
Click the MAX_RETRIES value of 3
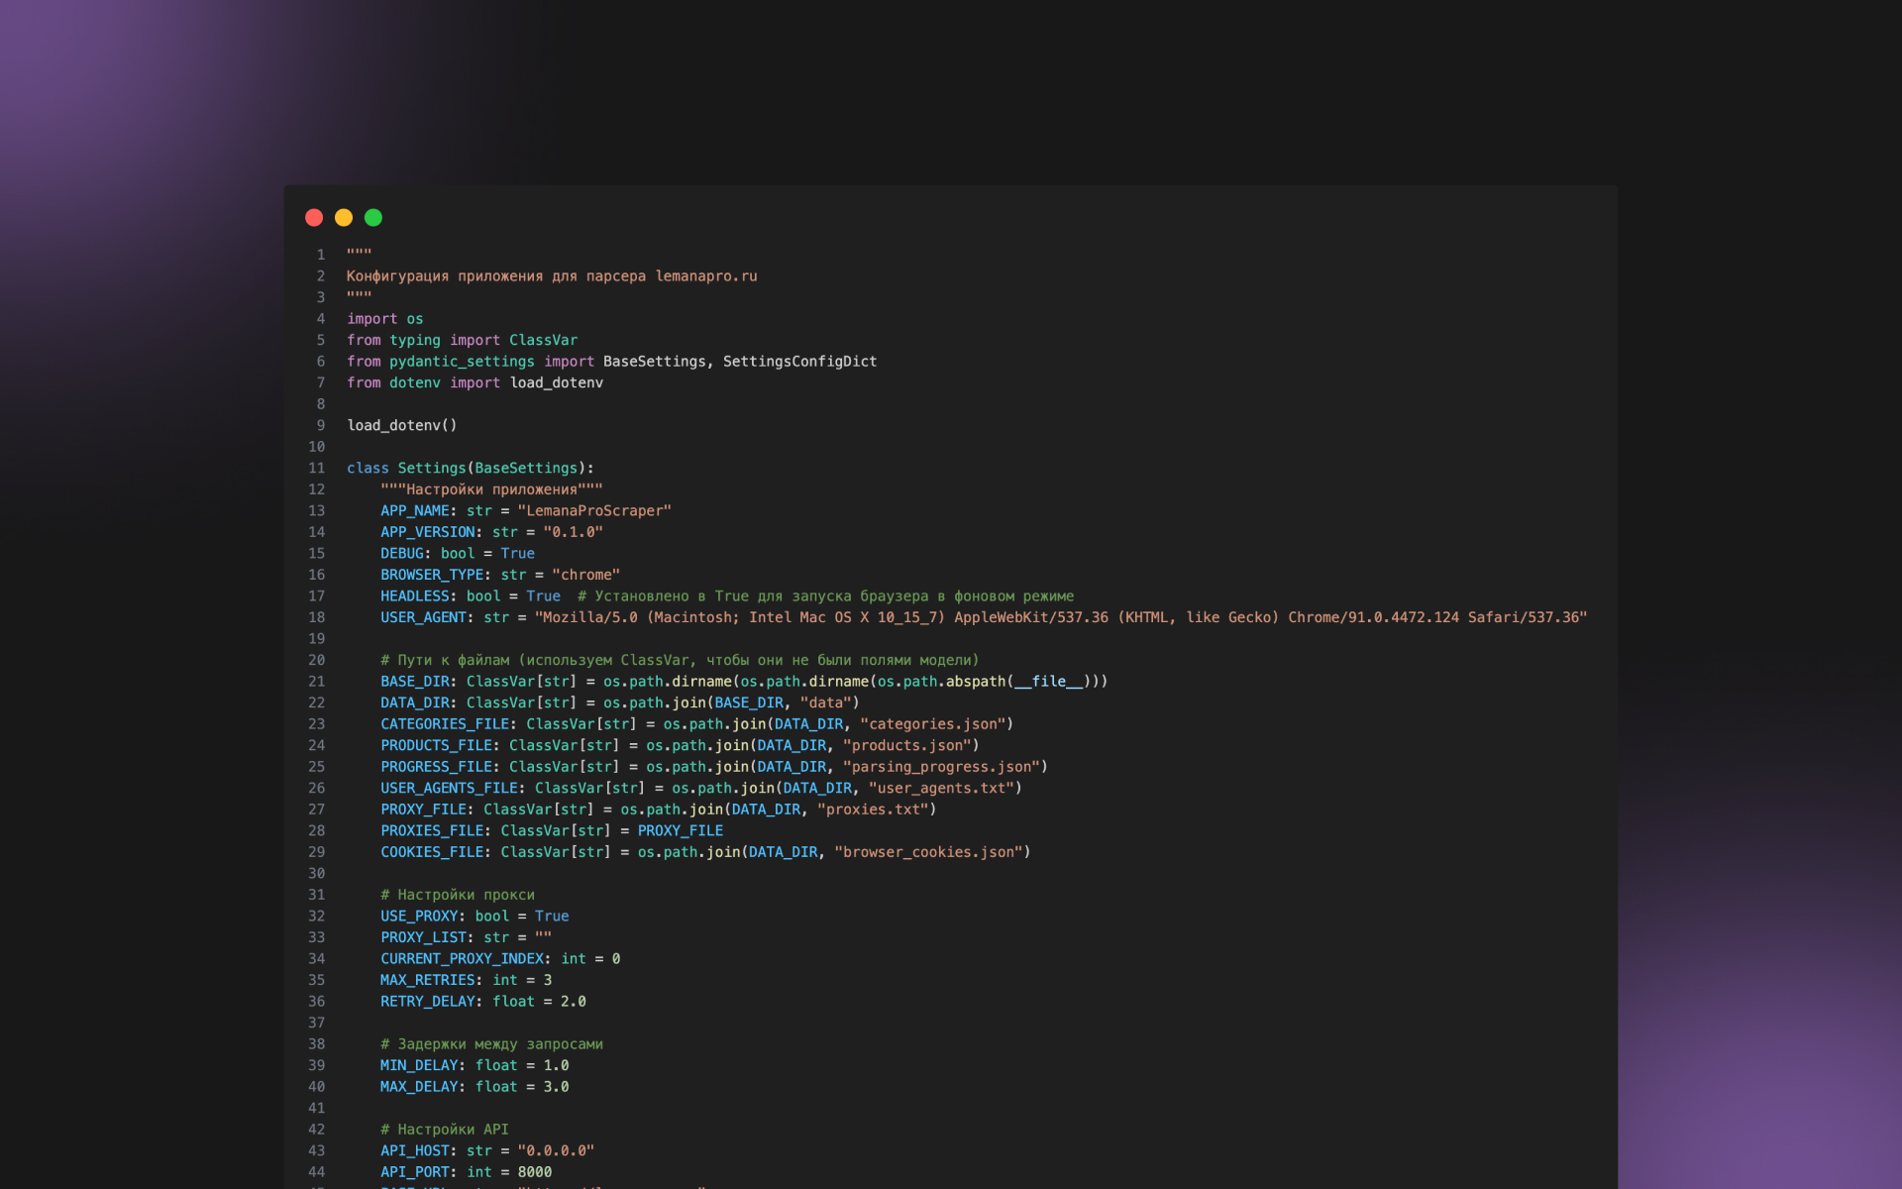click(x=546, y=979)
